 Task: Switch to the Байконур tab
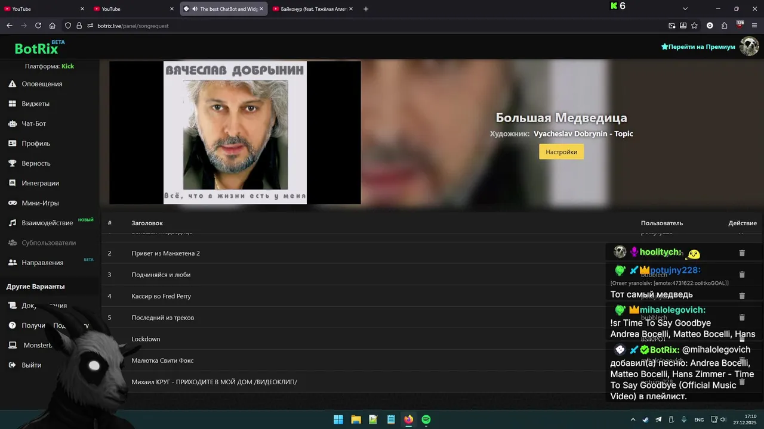coord(313,9)
